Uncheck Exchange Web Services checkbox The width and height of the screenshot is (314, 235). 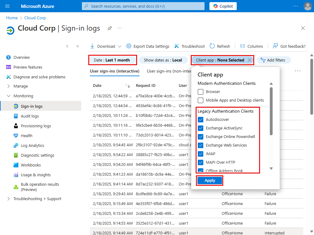click(x=201, y=145)
